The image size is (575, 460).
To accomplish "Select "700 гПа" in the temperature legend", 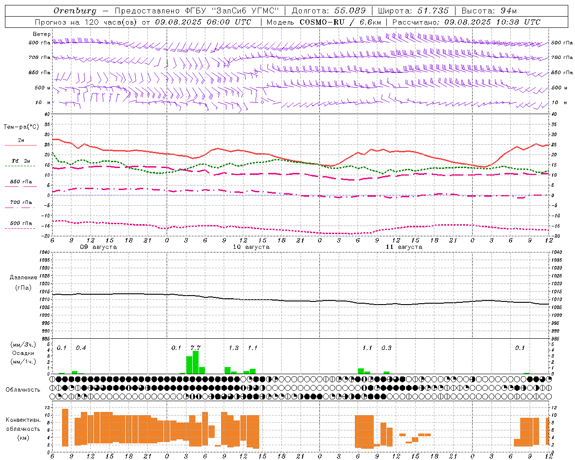I will pos(21,203).
